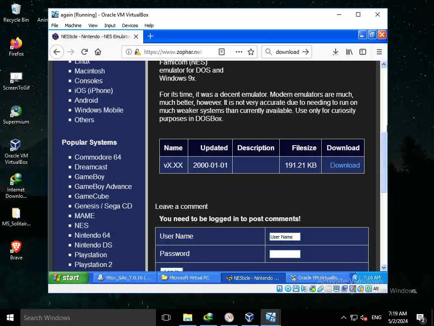Open Consoles link in sidebar
Screen dimensions: 434x326
89,81
